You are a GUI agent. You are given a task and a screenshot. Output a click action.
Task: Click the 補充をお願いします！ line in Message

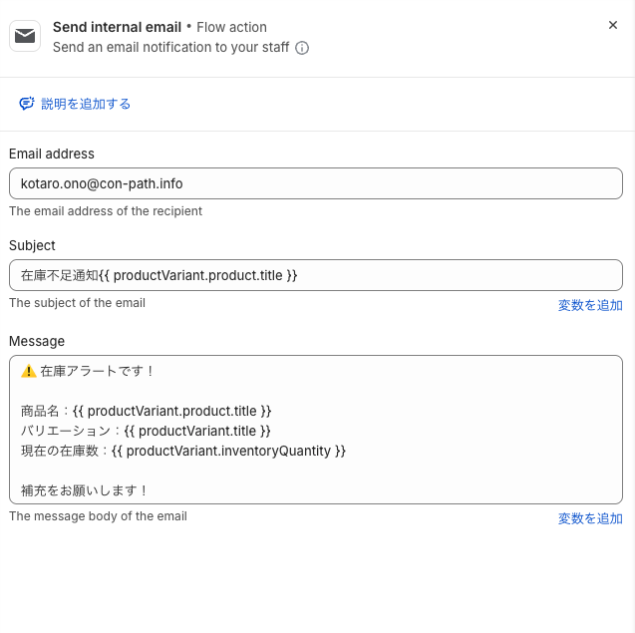click(85, 490)
